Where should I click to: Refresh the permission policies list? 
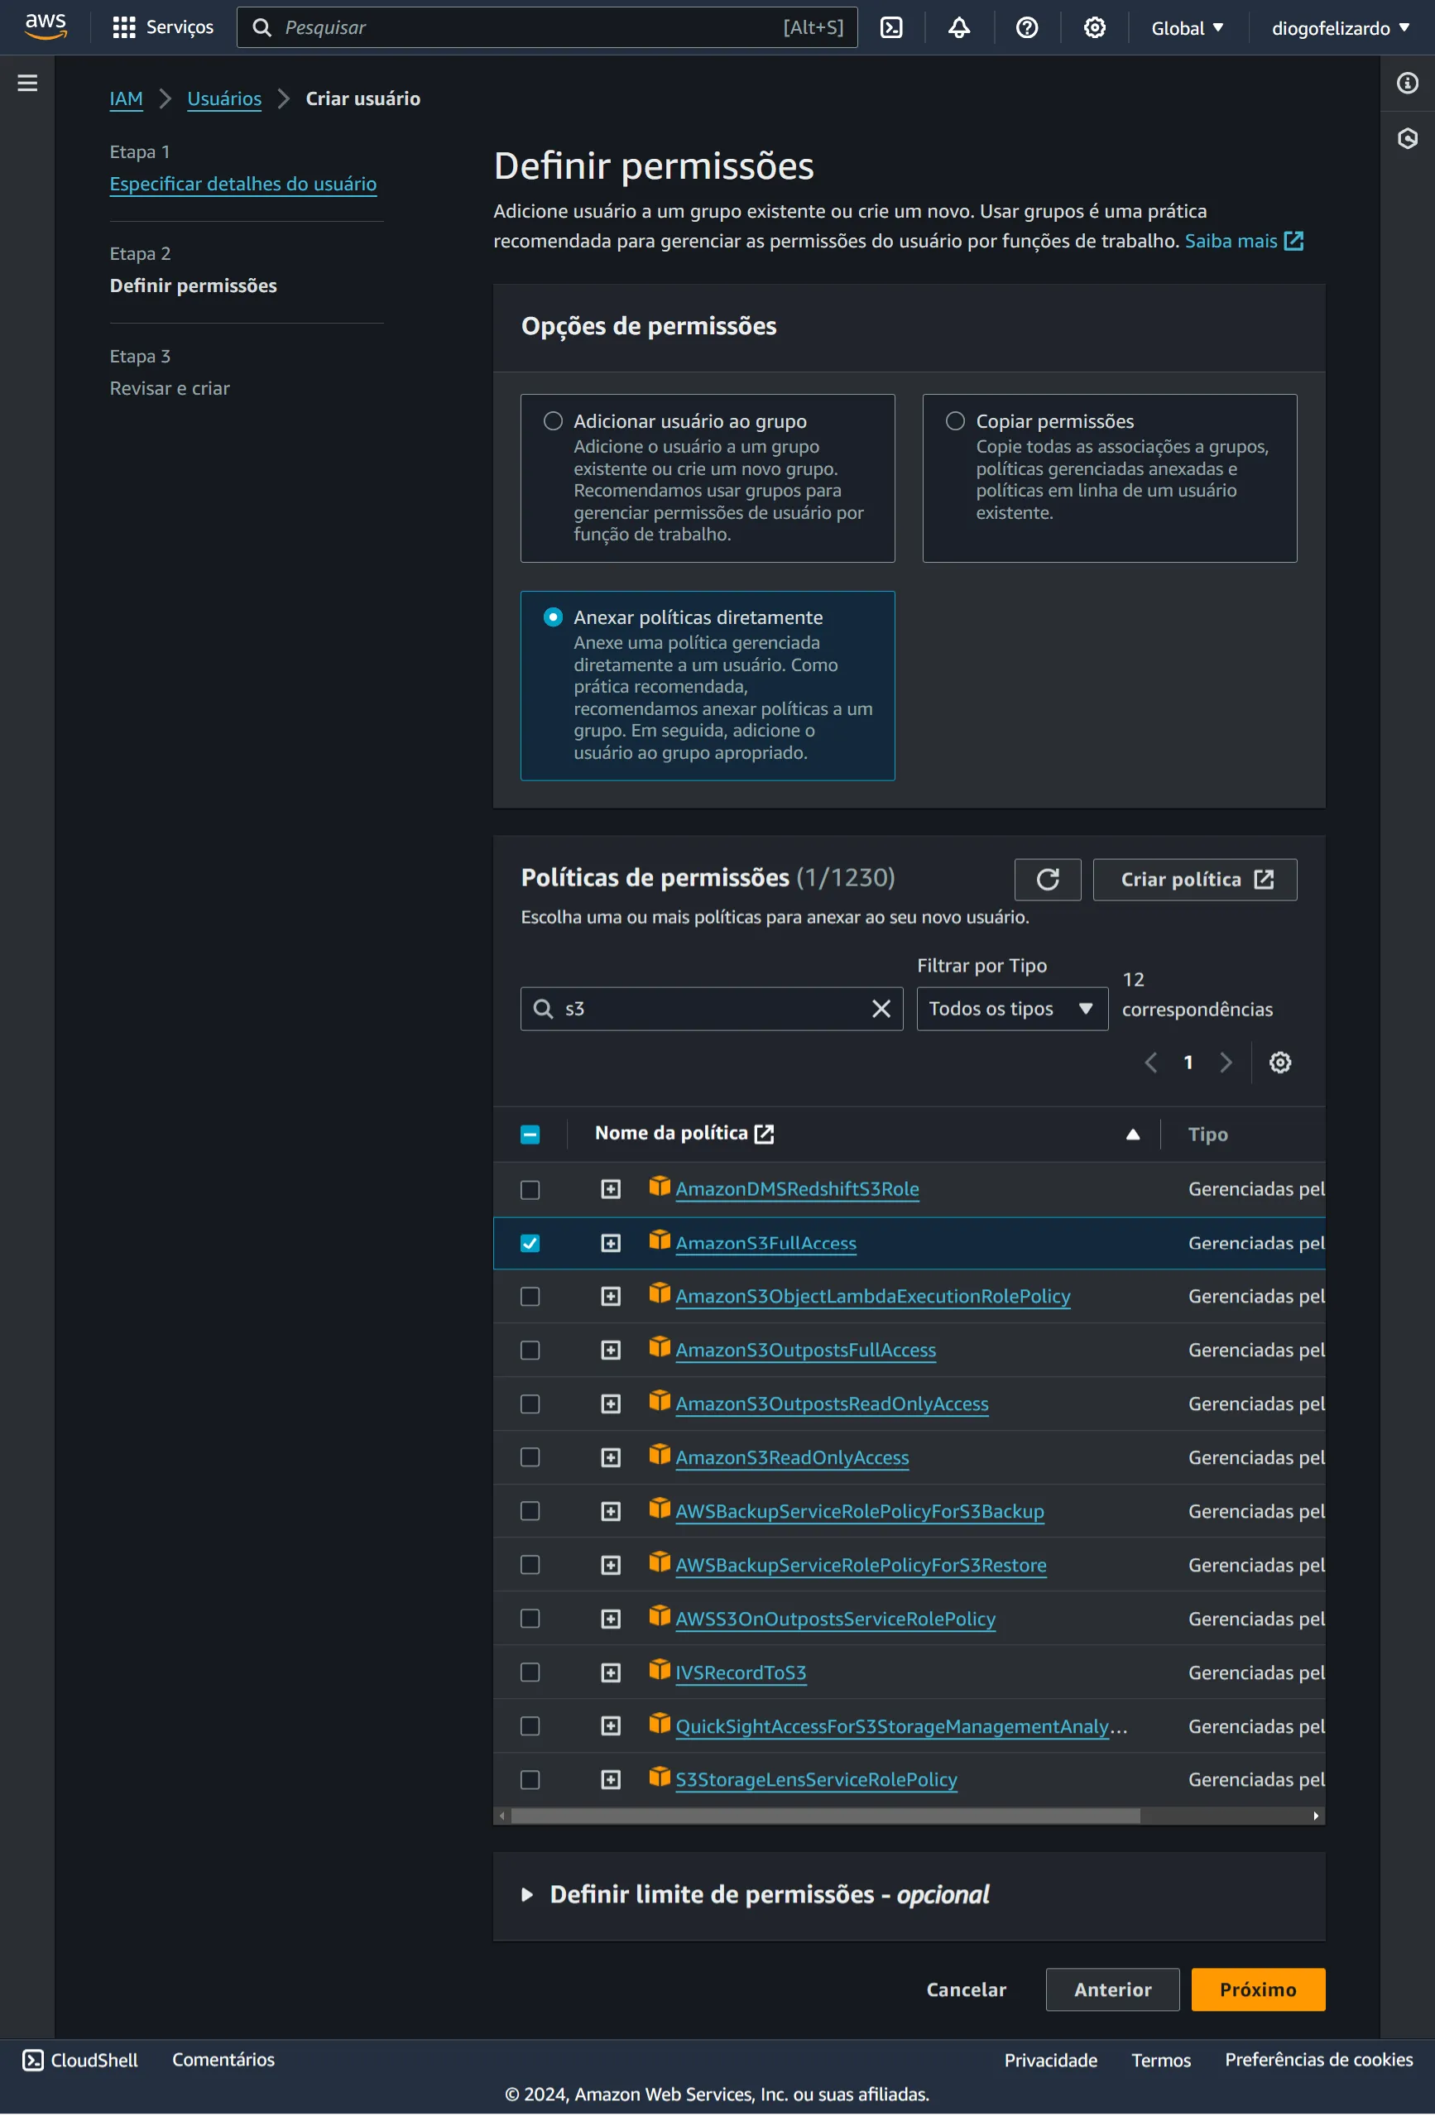coord(1047,879)
